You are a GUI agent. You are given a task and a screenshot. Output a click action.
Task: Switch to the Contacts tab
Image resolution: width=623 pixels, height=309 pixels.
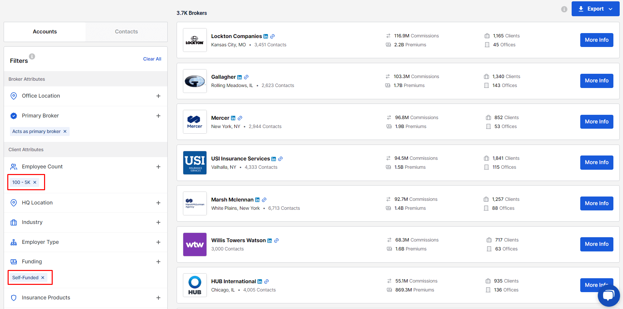pos(126,31)
